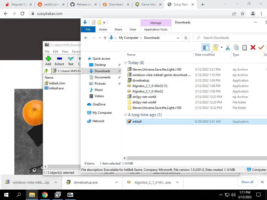Open recent locations dropdown in Explorer
Screen dimensions: 267x200
(100, 38)
